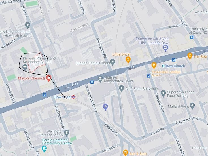Click the bus stop icon near Mornington Grove
The image size is (208, 156).
tap(92, 82)
